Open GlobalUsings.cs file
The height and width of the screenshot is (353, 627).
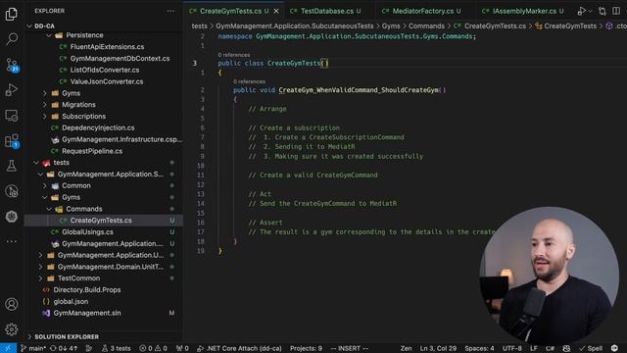87,232
